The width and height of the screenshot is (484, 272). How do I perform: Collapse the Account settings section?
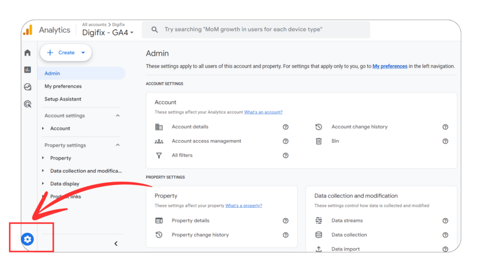click(118, 116)
